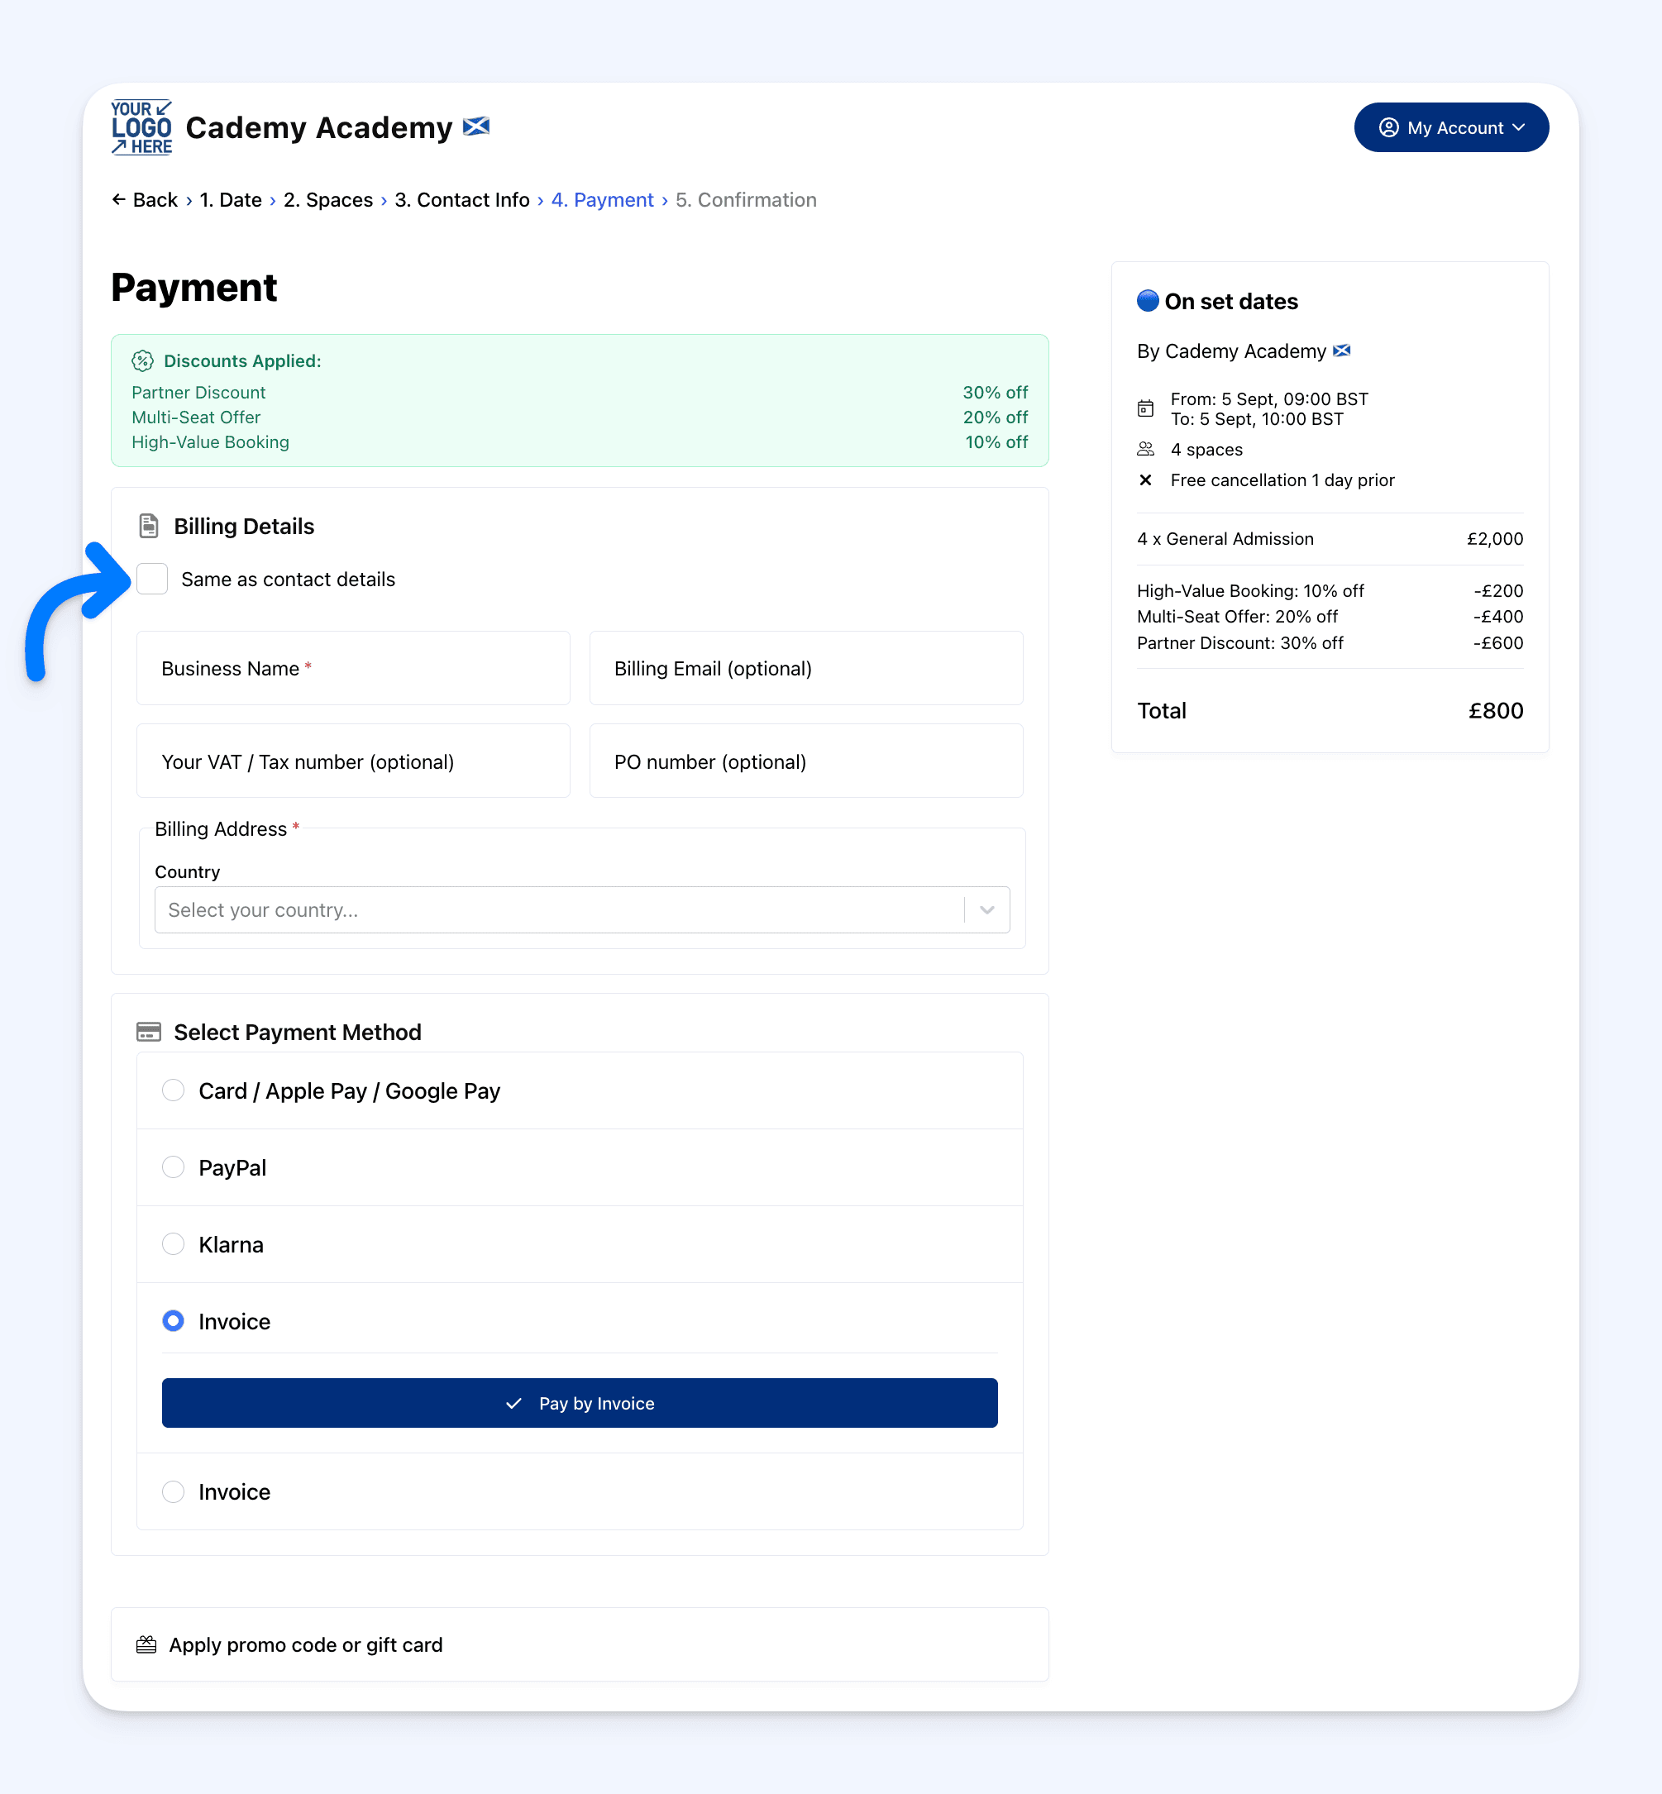Image resolution: width=1662 pixels, height=1794 pixels.
Task: Click into the Business Name field
Action: [352, 668]
